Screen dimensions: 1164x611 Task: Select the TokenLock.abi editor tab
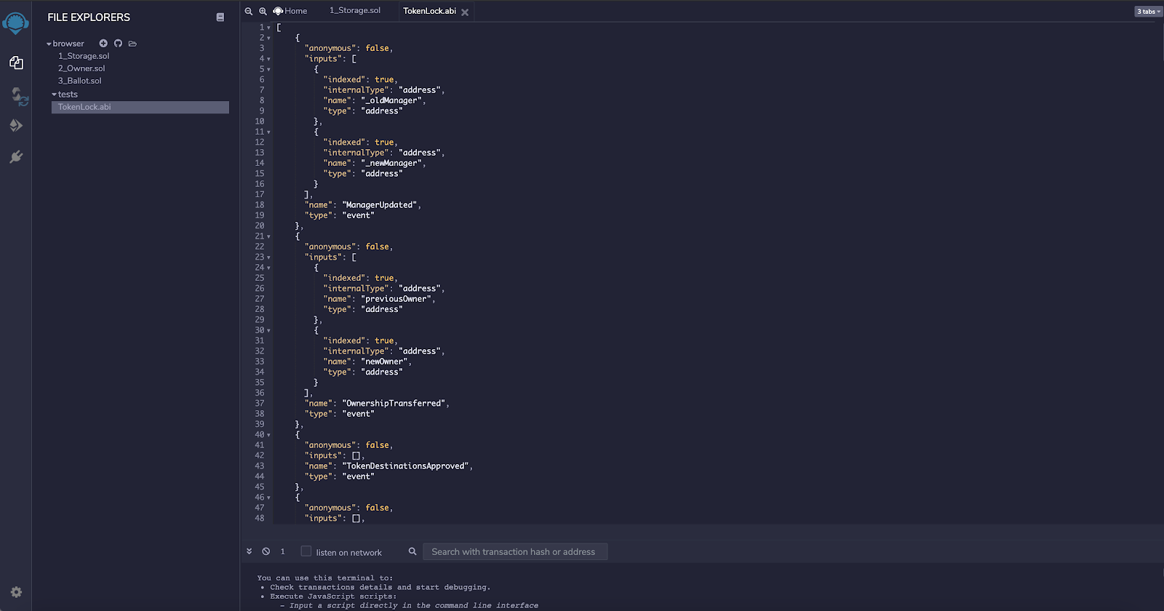(x=429, y=11)
